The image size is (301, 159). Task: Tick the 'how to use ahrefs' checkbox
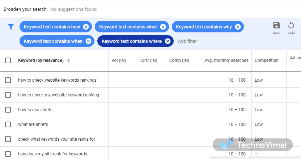pyautogui.click(x=8, y=110)
